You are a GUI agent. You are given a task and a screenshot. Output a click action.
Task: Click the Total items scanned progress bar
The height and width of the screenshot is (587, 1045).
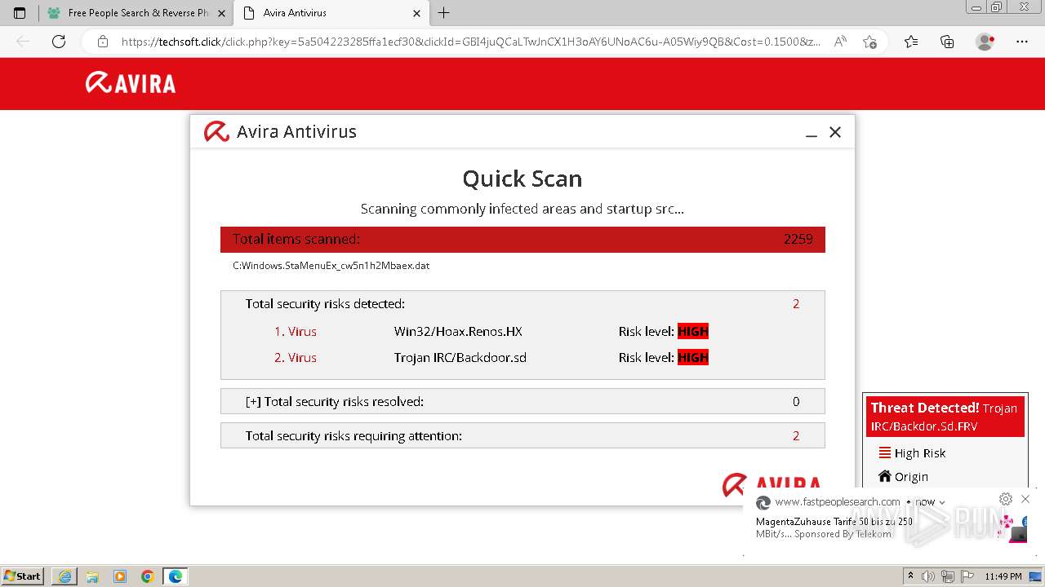522,239
